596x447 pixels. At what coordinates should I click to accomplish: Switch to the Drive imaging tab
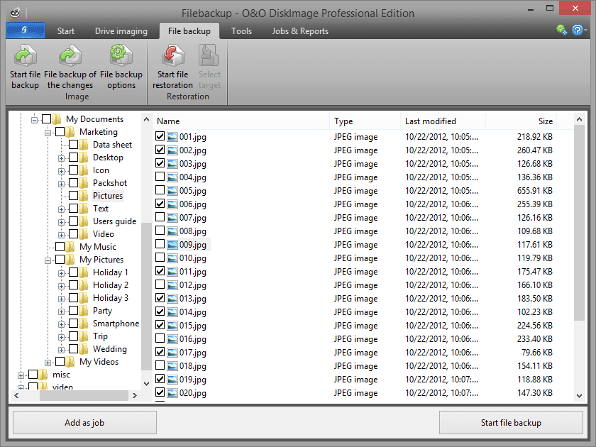pos(121,31)
